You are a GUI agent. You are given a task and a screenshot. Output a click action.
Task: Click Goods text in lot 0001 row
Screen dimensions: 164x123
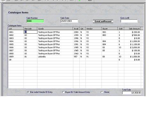[49, 32]
